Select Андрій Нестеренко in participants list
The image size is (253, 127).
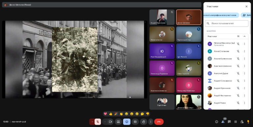pos(227,95)
